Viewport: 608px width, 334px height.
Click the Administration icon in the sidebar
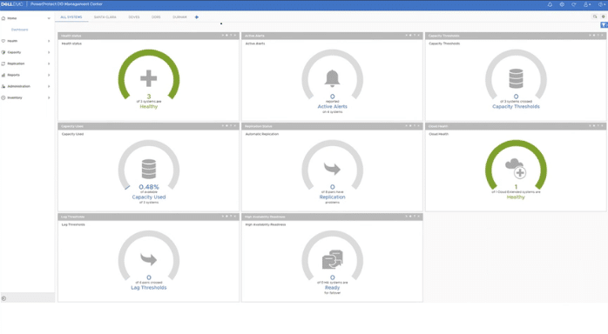tap(3, 86)
